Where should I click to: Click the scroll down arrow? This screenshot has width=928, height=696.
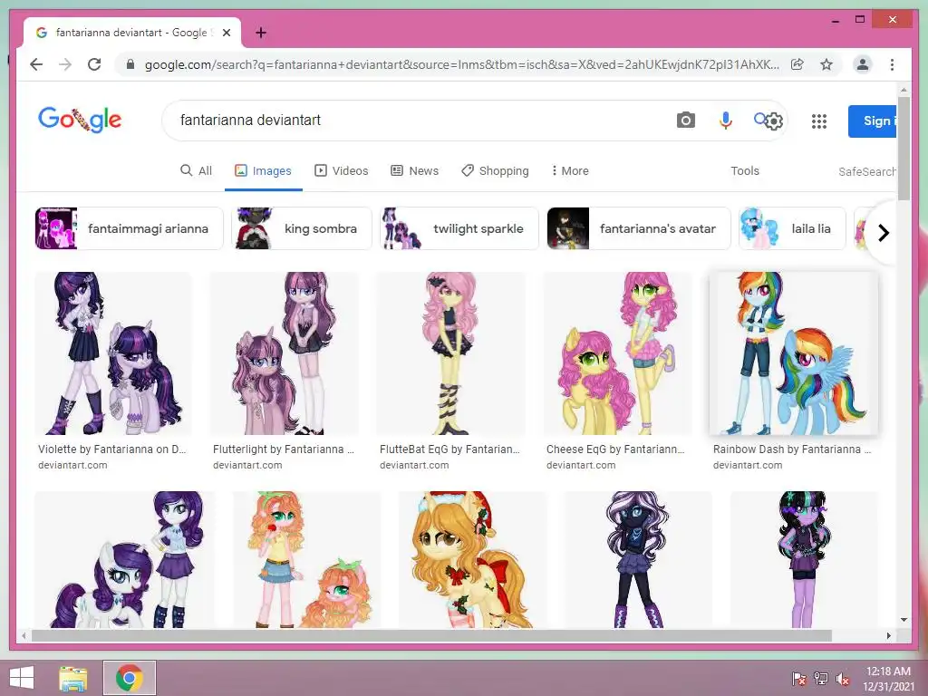tap(904, 620)
